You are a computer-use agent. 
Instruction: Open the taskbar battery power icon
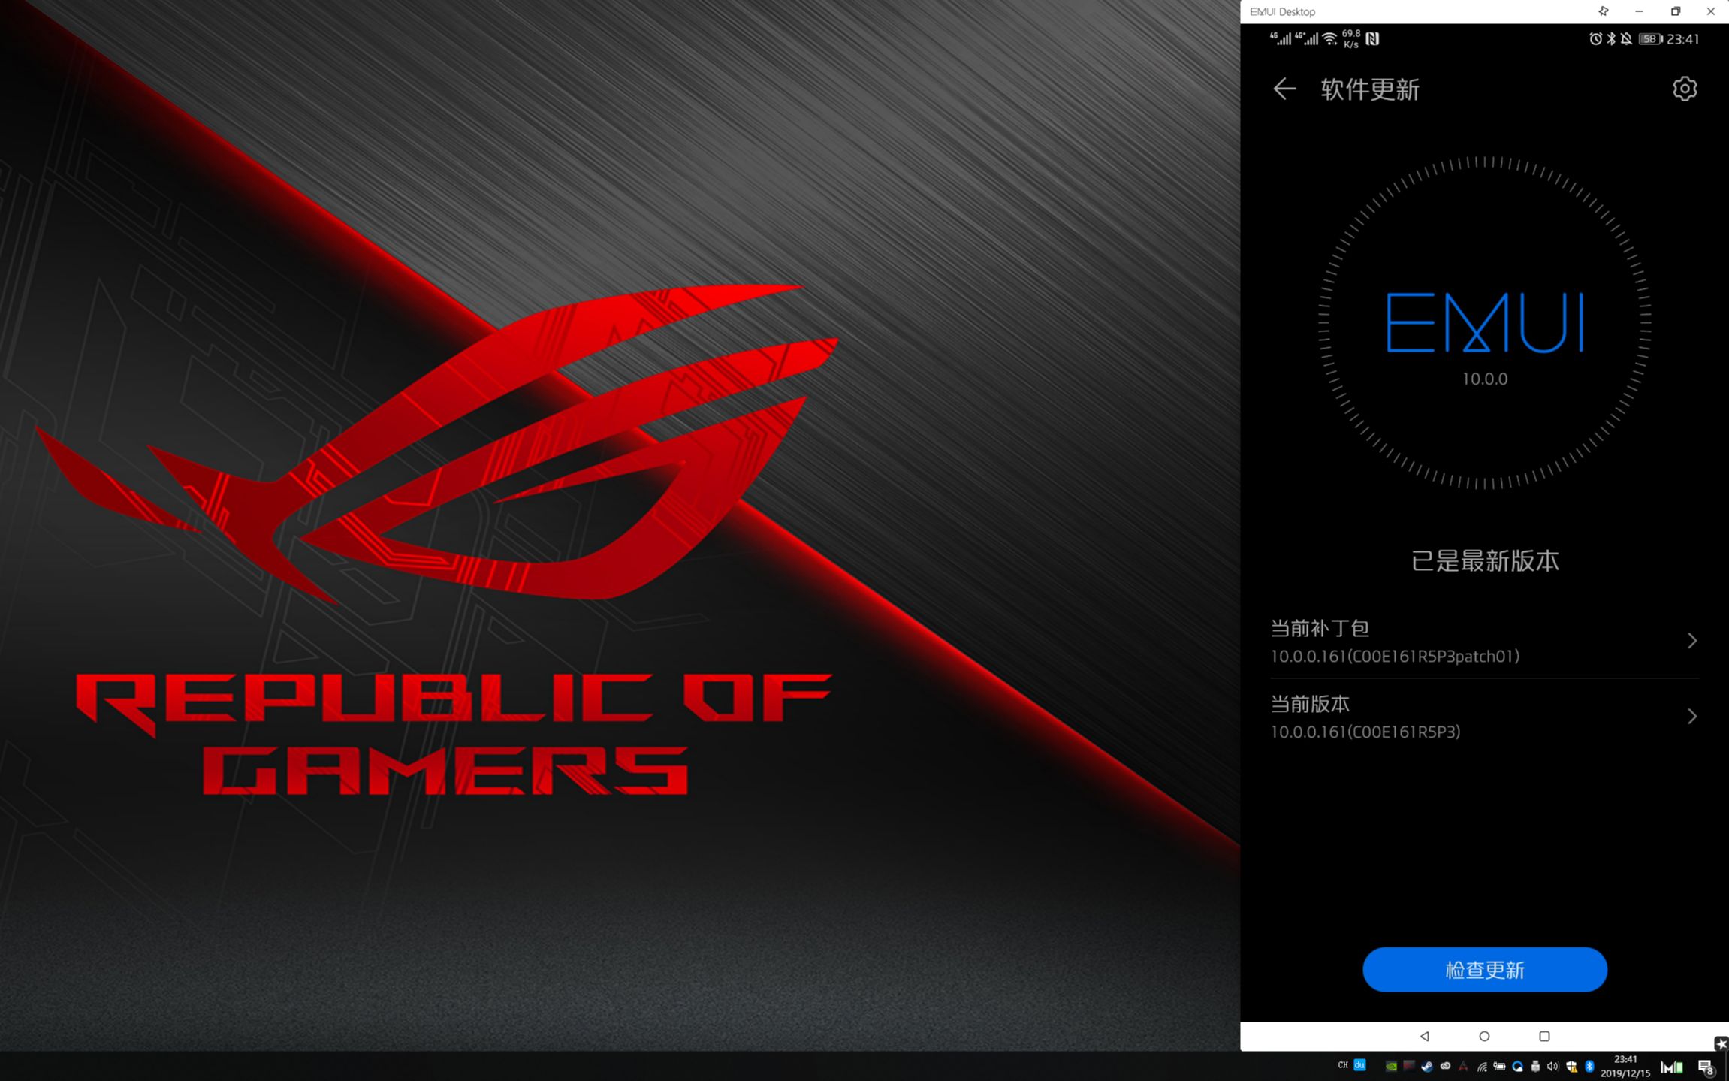[1499, 1066]
